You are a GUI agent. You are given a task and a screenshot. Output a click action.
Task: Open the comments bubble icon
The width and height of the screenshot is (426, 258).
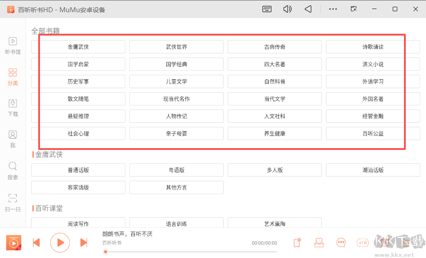click(x=341, y=243)
